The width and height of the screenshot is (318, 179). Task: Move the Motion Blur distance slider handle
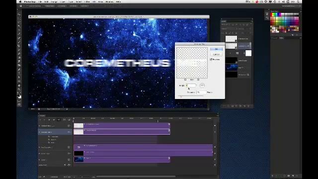pyautogui.click(x=181, y=96)
